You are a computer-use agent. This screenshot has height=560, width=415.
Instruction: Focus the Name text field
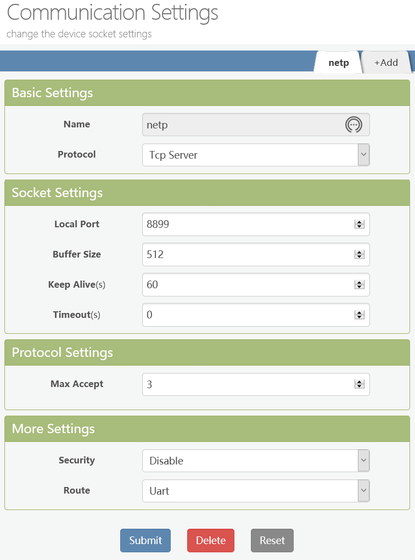(x=242, y=125)
